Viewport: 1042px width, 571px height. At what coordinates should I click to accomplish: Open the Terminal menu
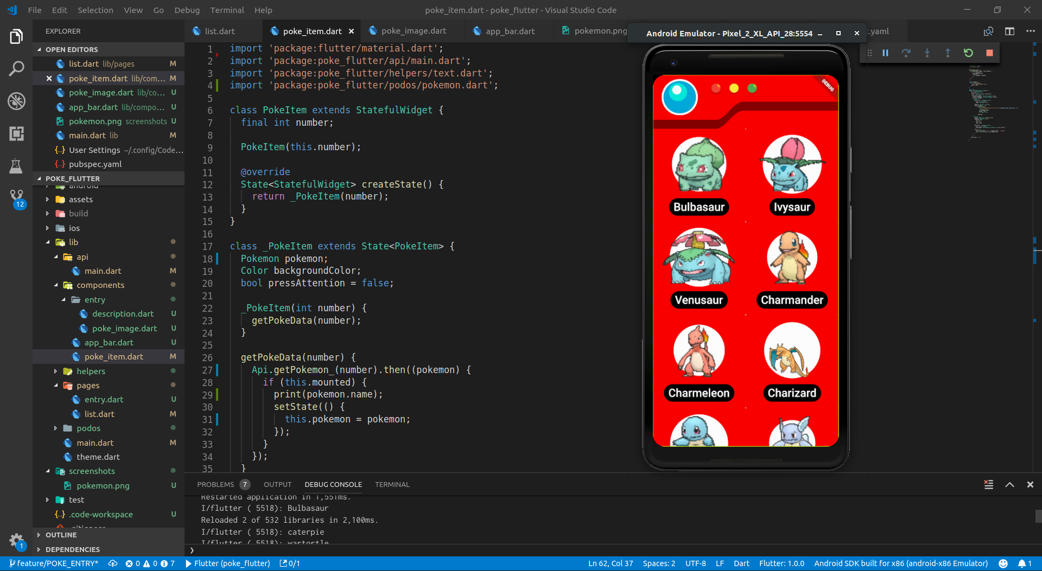pos(227,10)
